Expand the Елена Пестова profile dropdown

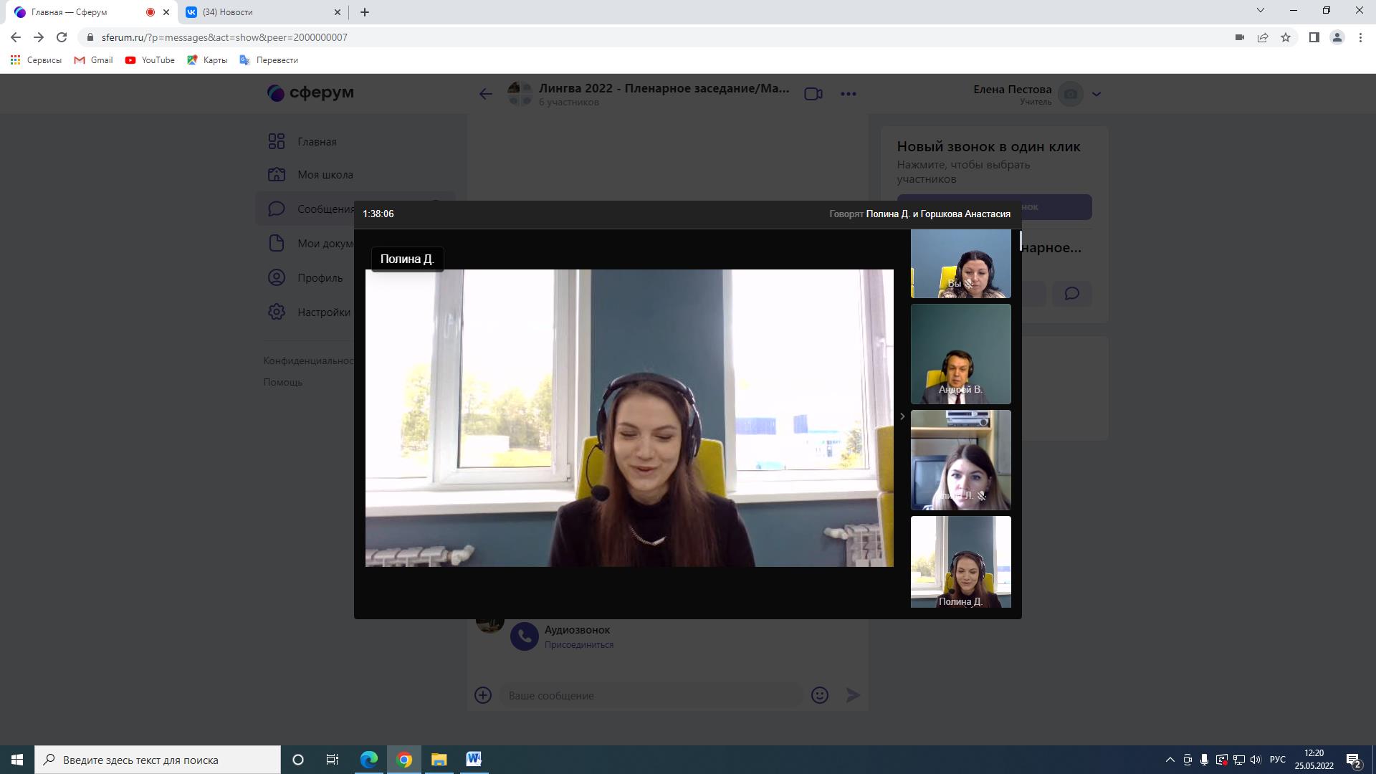pyautogui.click(x=1096, y=94)
